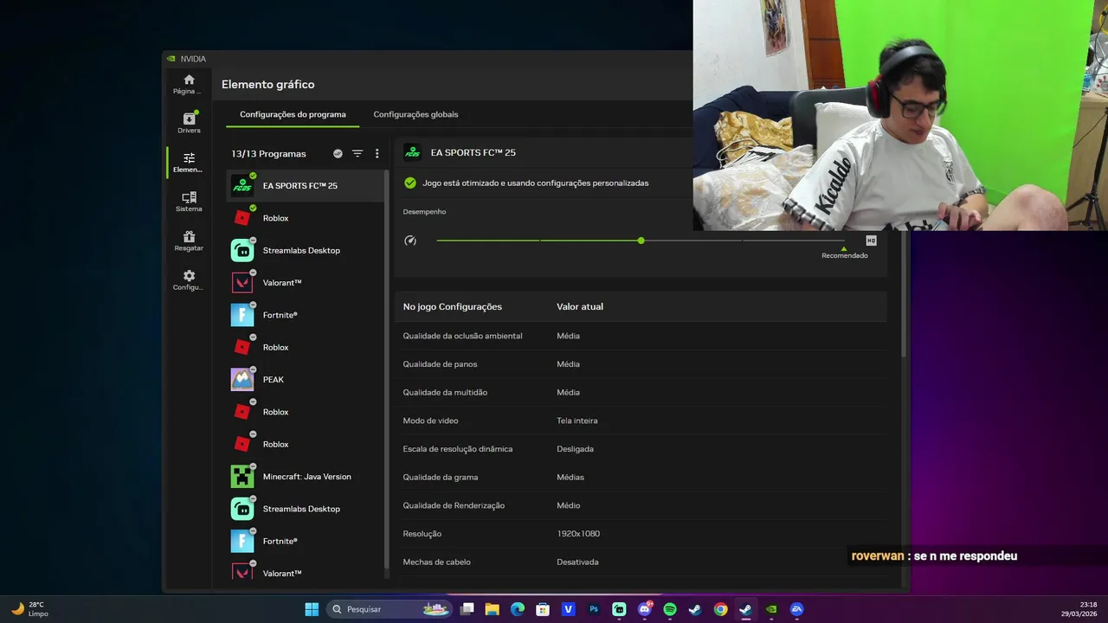Open the weather widget showing 28°C
This screenshot has width=1108, height=623.
pos(30,609)
